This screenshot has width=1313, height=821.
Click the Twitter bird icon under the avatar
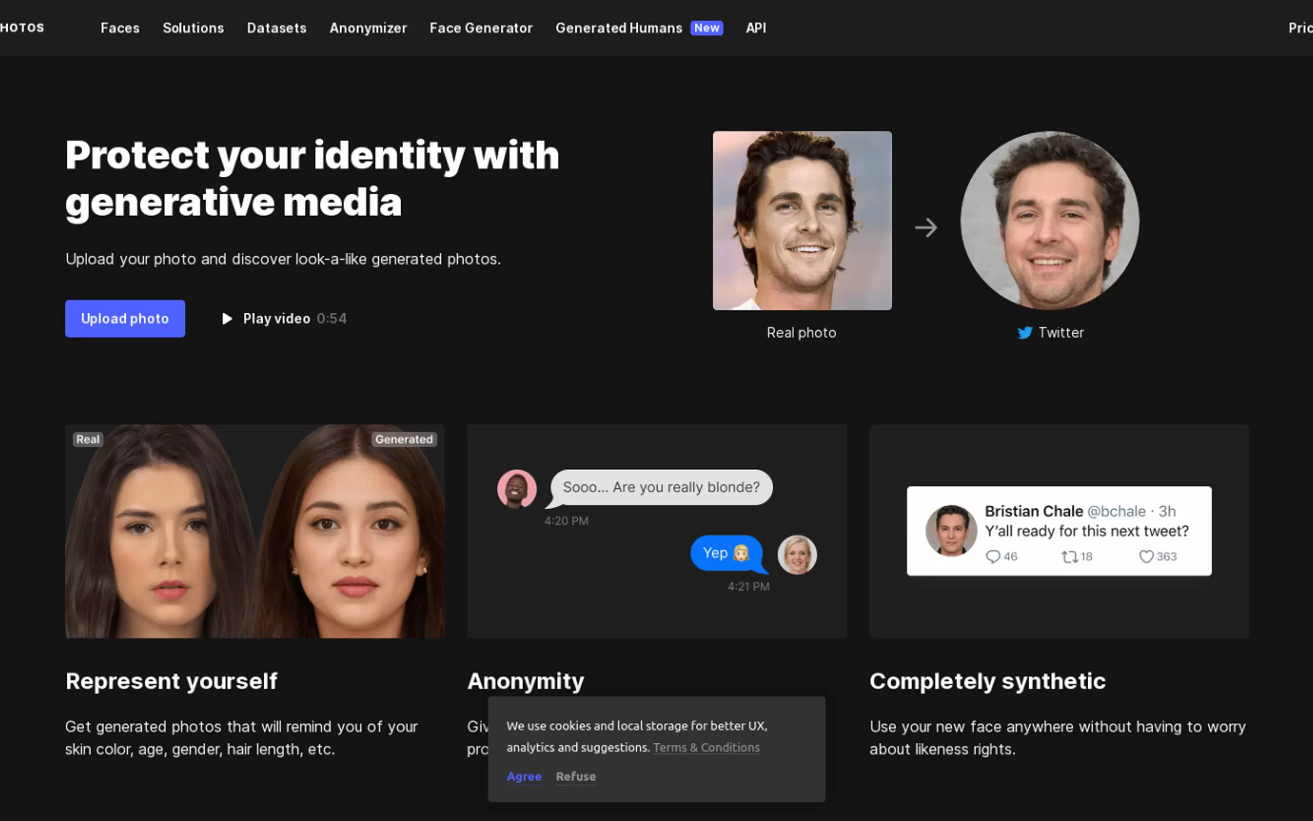tap(1025, 333)
